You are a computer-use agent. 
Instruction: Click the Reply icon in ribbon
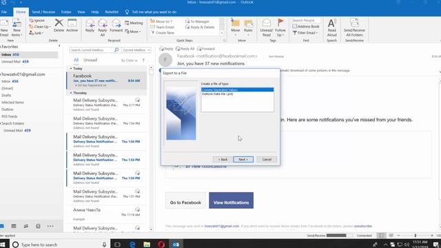pos(90,25)
